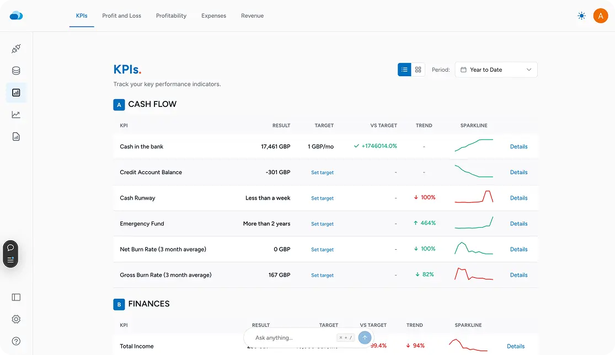Viewport: 615px width, 355px height.
Task: Switch to the Profit and Loss tab
Action: click(x=121, y=15)
